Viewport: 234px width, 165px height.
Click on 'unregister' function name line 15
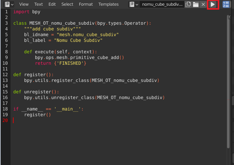38,92
